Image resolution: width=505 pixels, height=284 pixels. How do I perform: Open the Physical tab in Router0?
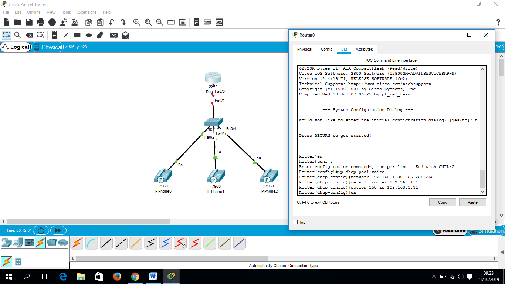305,49
